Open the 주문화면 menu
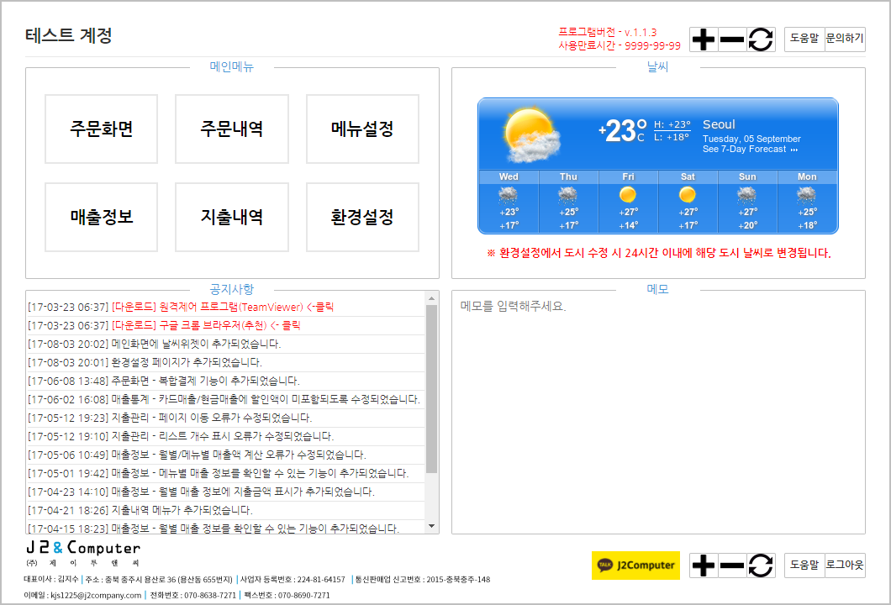The width and height of the screenshot is (891, 605). [x=101, y=129]
